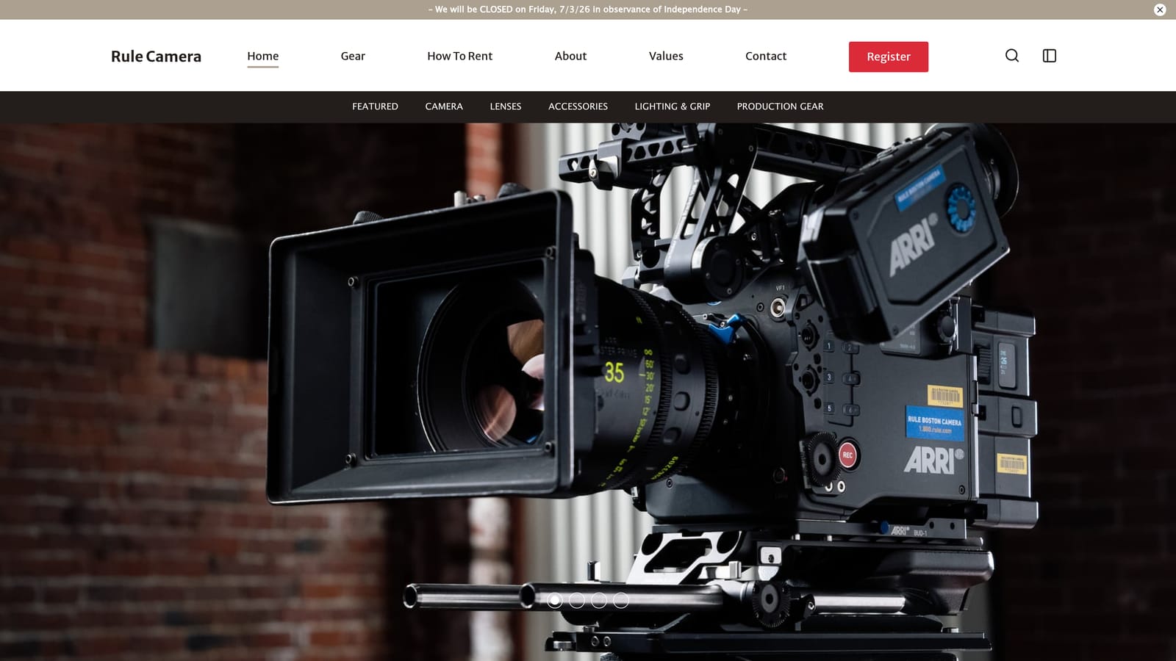Select the first carousel slide dot
The height and width of the screenshot is (661, 1176).
point(555,601)
